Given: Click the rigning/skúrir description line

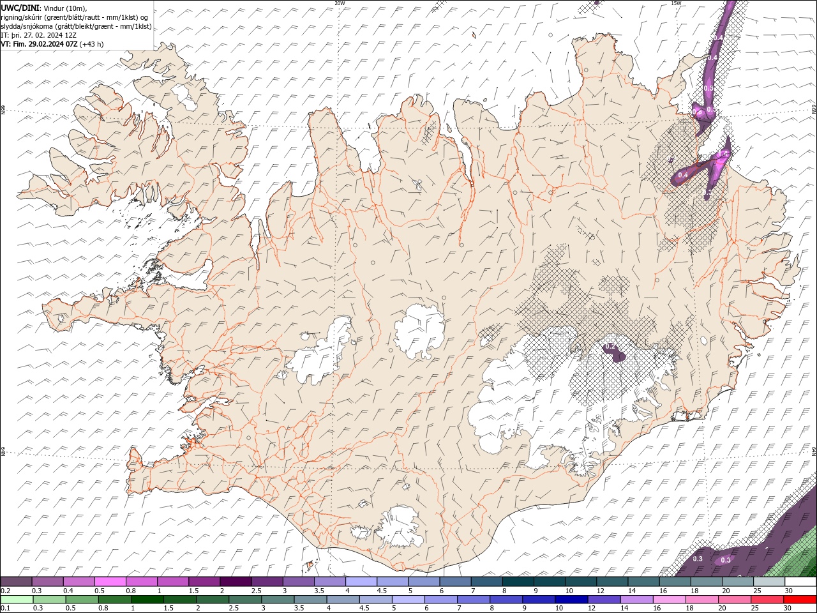Looking at the screenshot, I should pos(74,17).
